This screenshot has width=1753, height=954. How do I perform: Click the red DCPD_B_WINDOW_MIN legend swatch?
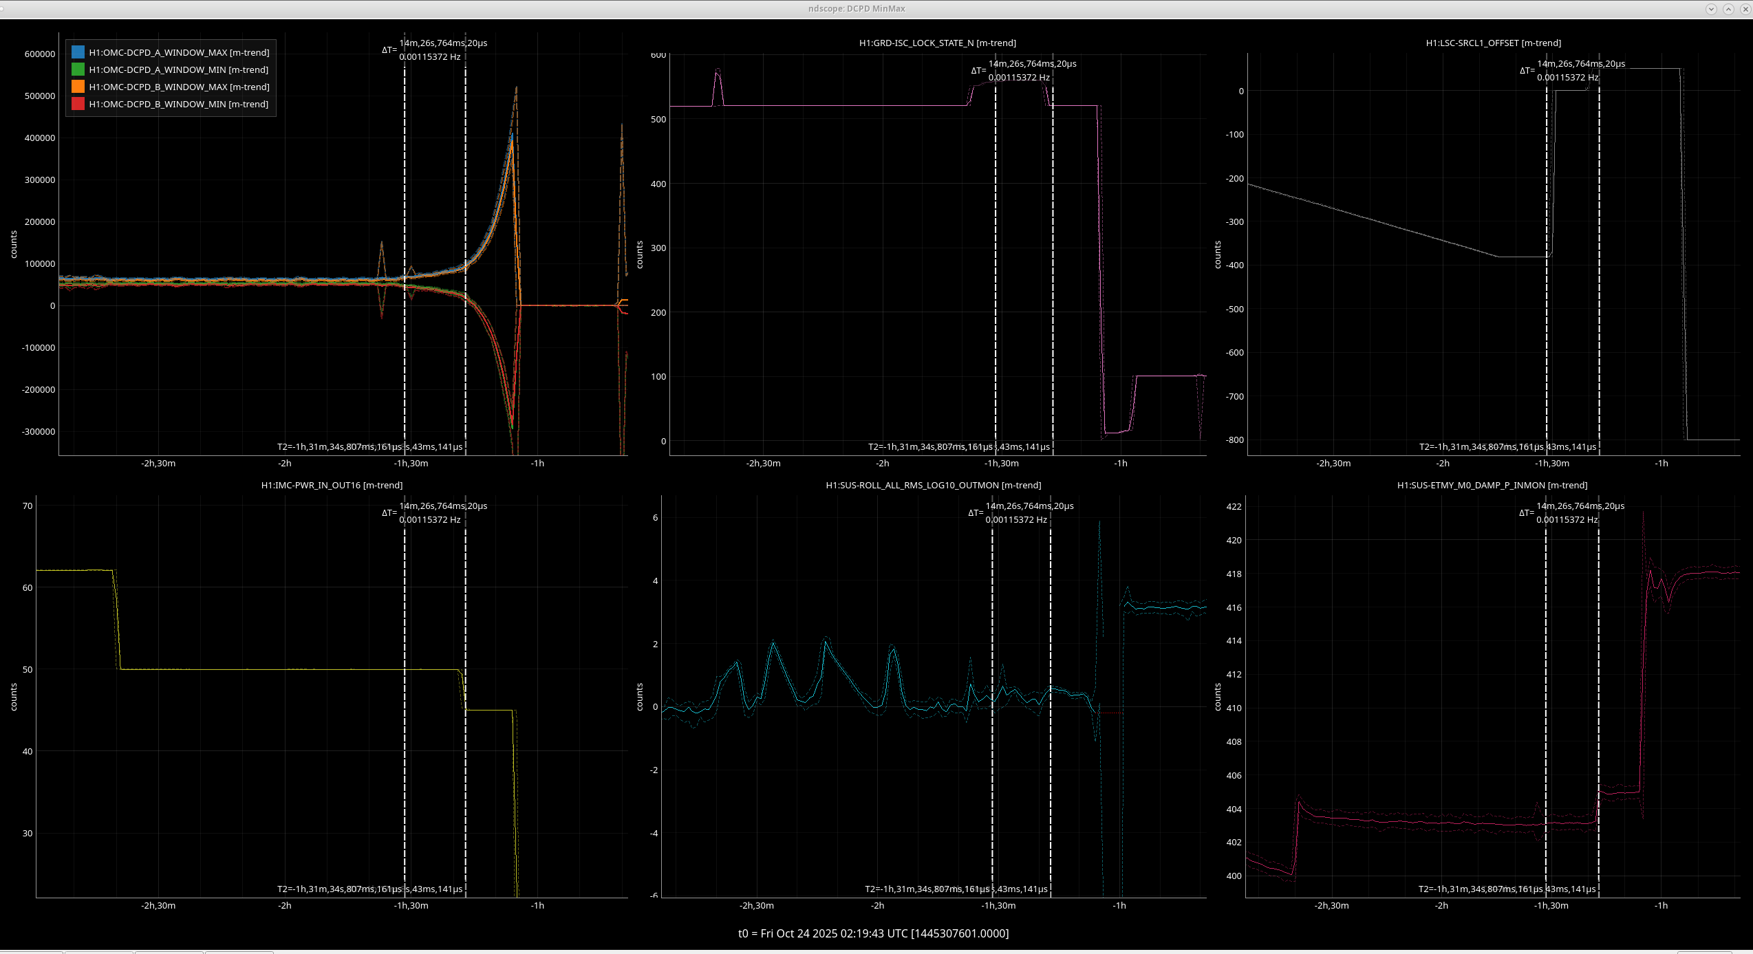point(78,104)
